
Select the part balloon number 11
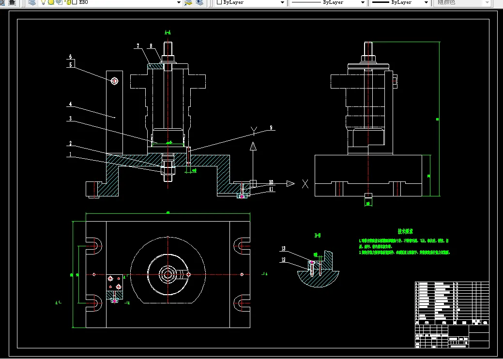click(x=272, y=189)
